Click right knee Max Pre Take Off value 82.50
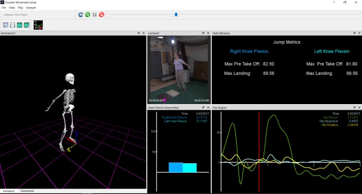Screen dimensions: 362x194 268,64
